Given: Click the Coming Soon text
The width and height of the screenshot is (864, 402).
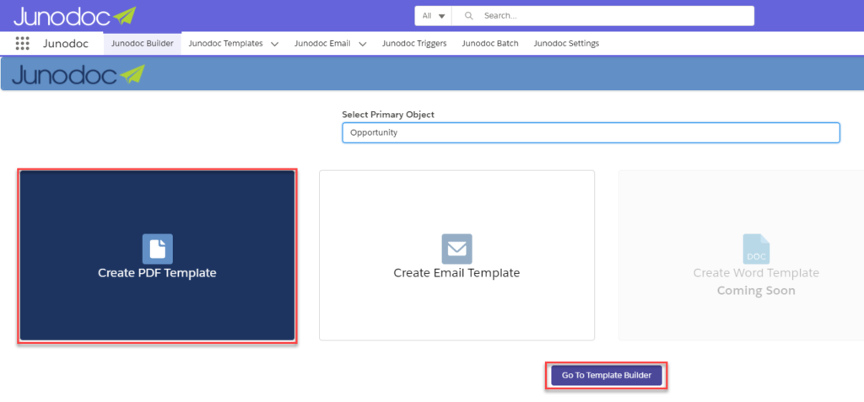Looking at the screenshot, I should click(x=756, y=291).
